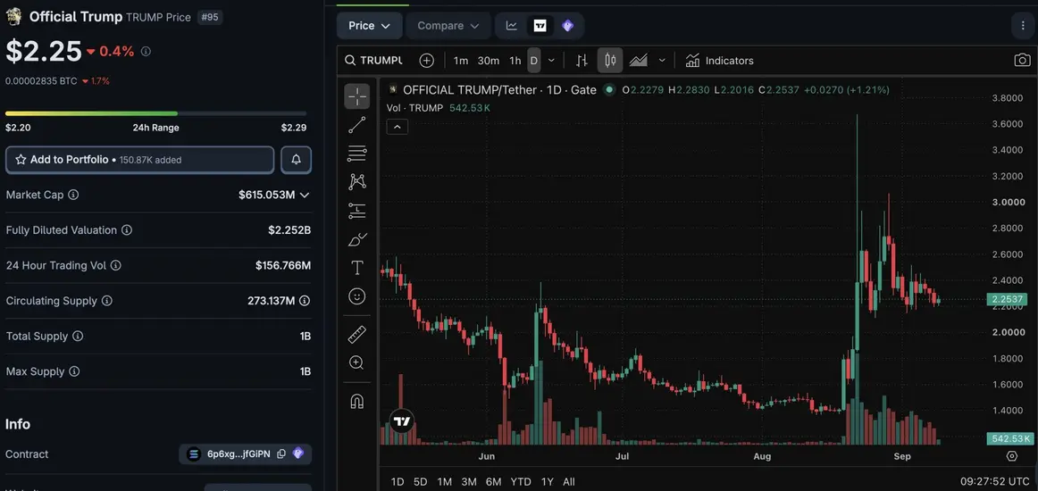Click price alert bell icon
Viewport: 1038px width, 491px height.
click(296, 160)
